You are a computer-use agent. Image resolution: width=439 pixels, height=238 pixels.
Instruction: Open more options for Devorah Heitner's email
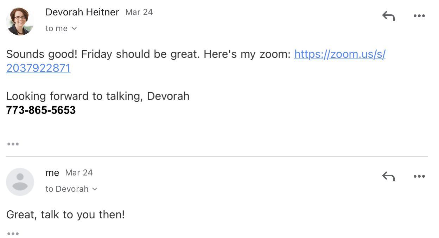tap(419, 16)
